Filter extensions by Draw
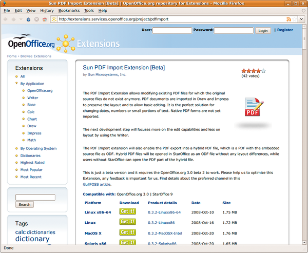The height and width of the screenshot is (253, 308). pos(32,126)
